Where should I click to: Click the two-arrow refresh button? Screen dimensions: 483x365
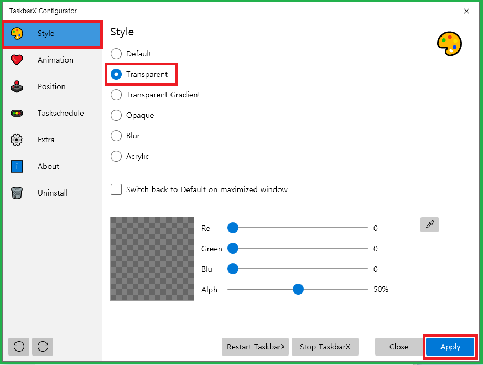(x=43, y=347)
